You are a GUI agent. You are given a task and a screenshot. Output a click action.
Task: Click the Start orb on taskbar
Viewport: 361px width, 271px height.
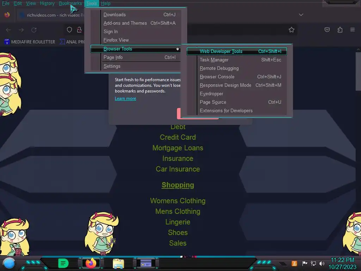point(9,263)
